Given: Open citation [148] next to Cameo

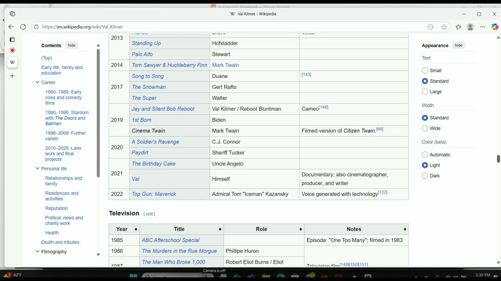Looking at the screenshot, I should 323,107.
